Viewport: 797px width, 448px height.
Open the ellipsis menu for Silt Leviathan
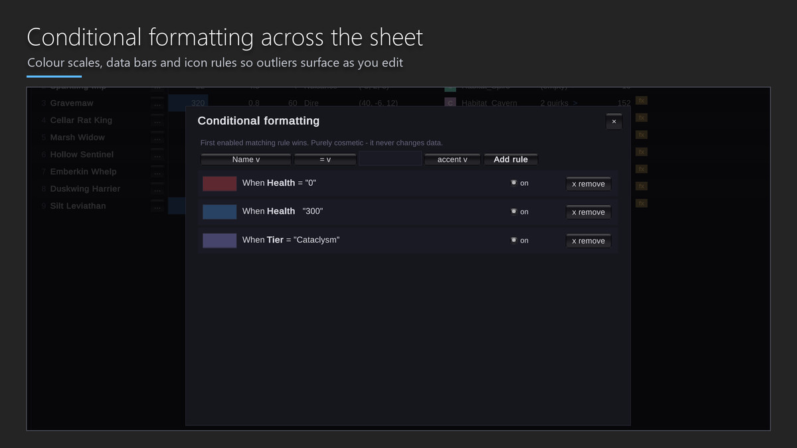(x=157, y=207)
